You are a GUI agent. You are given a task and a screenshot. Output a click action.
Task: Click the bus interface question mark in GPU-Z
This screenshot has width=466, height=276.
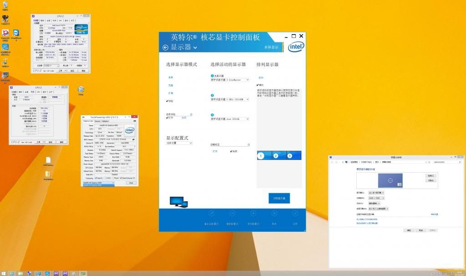[x=135, y=146]
